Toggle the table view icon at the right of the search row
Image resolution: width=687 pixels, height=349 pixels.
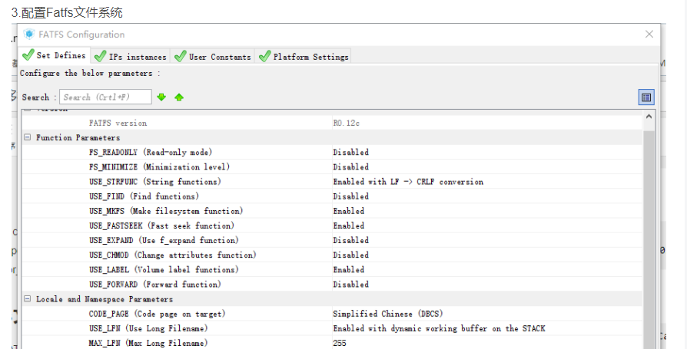[646, 97]
